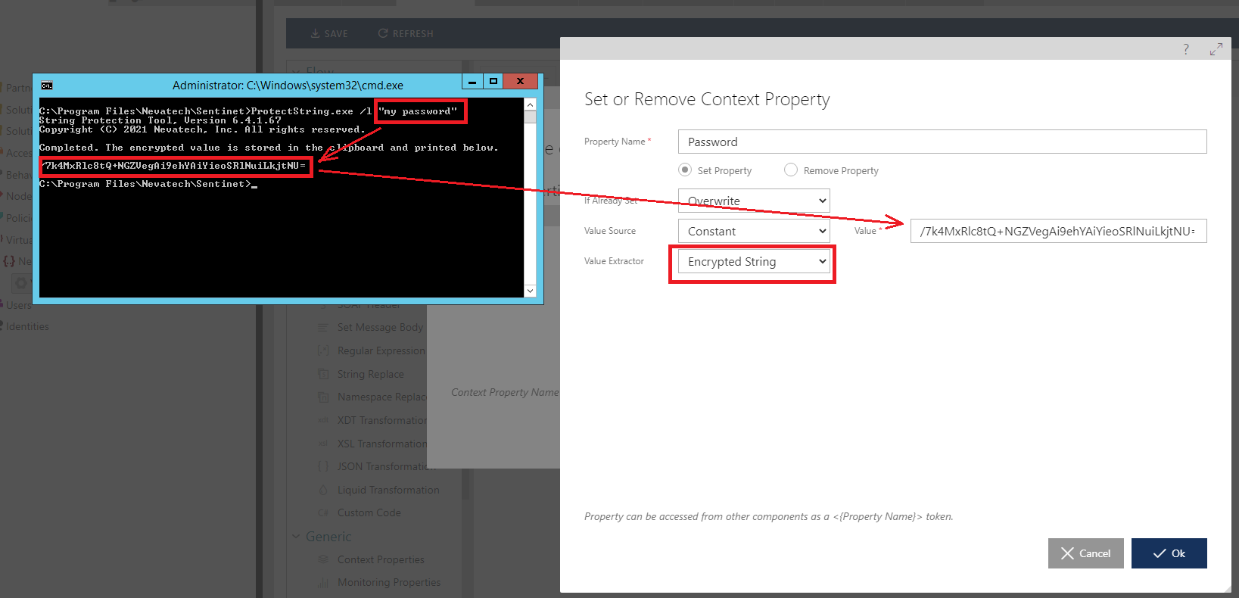Click the Monitoring Properties bar chart icon
Viewport: 1239px width, 598px height.
click(x=323, y=583)
